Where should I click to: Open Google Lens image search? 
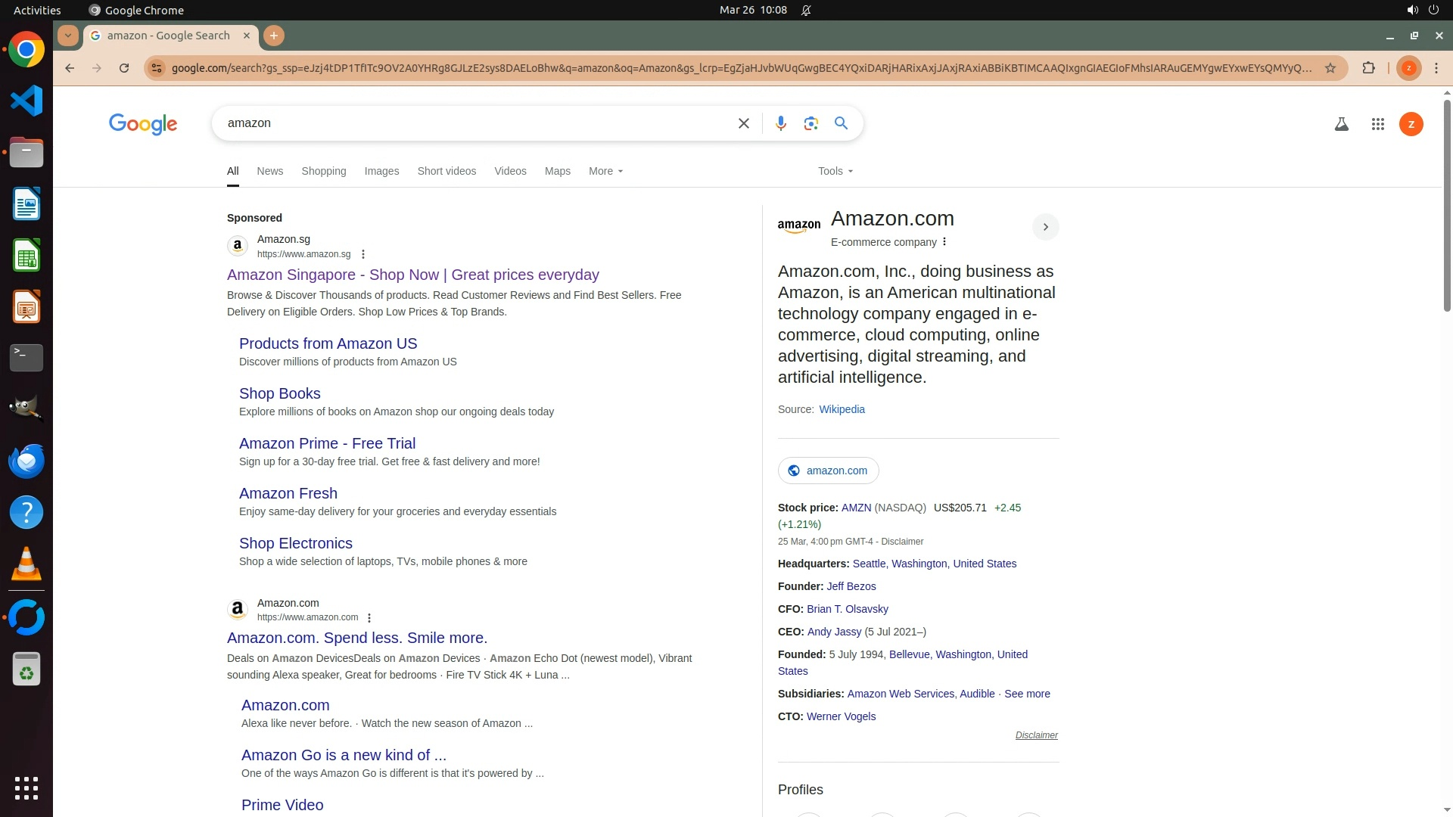[x=811, y=123]
